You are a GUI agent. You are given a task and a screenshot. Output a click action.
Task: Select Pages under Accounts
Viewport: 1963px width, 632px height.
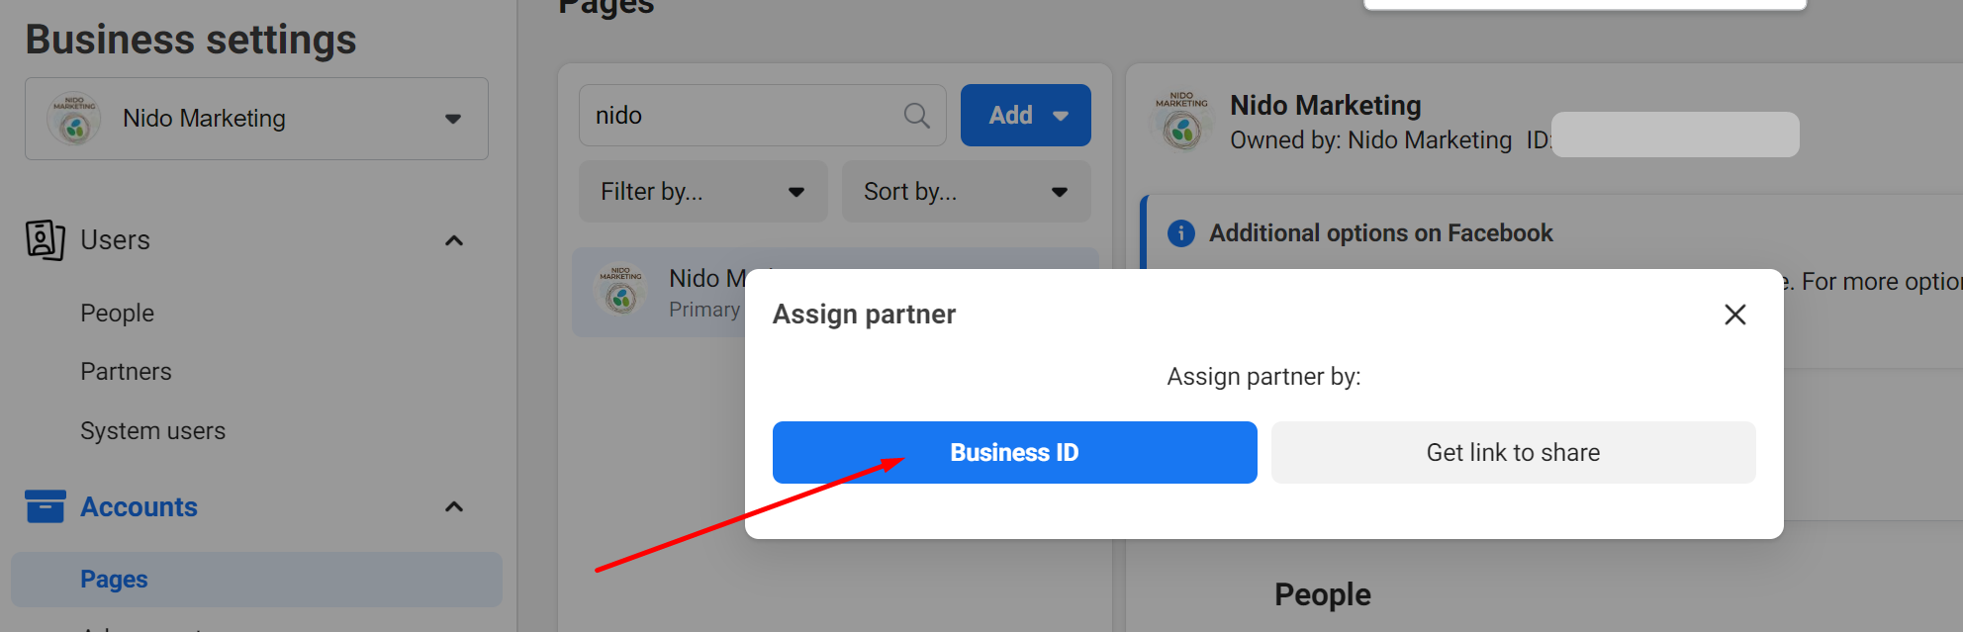tap(256, 580)
